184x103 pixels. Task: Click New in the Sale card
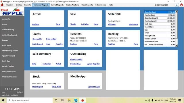96,24
